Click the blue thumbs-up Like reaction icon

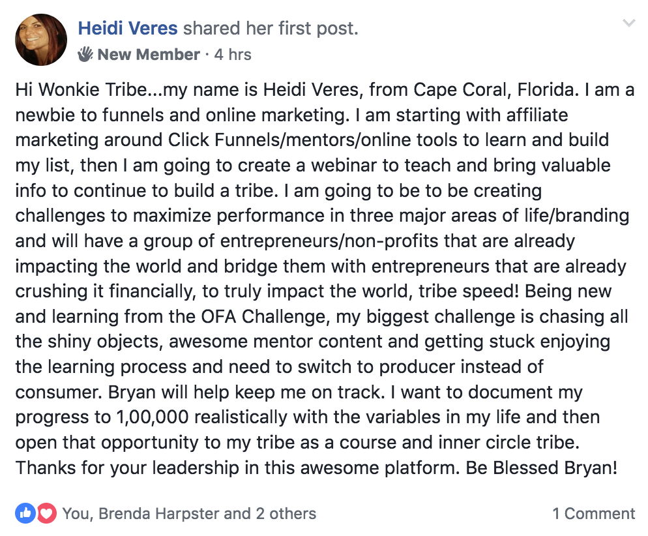(25, 513)
